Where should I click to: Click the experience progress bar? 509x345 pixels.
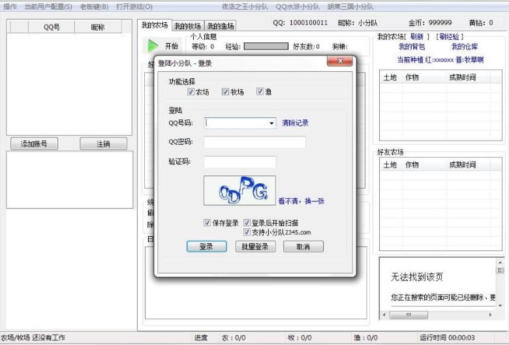[x=266, y=46]
